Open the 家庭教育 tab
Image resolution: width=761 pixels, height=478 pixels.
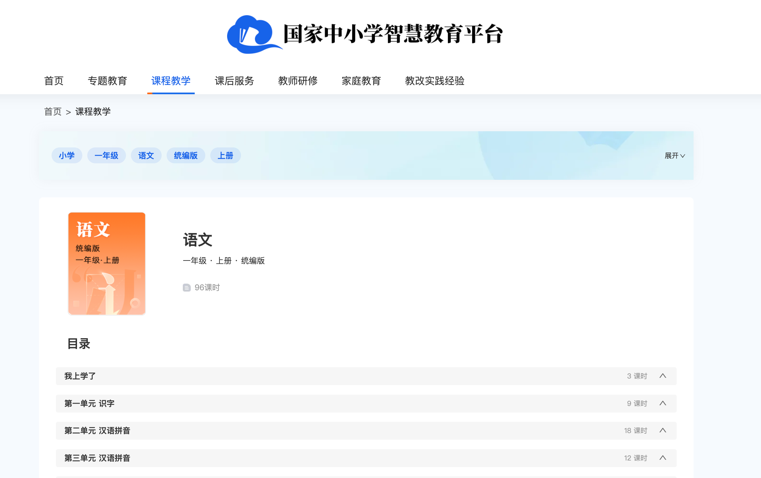click(361, 81)
